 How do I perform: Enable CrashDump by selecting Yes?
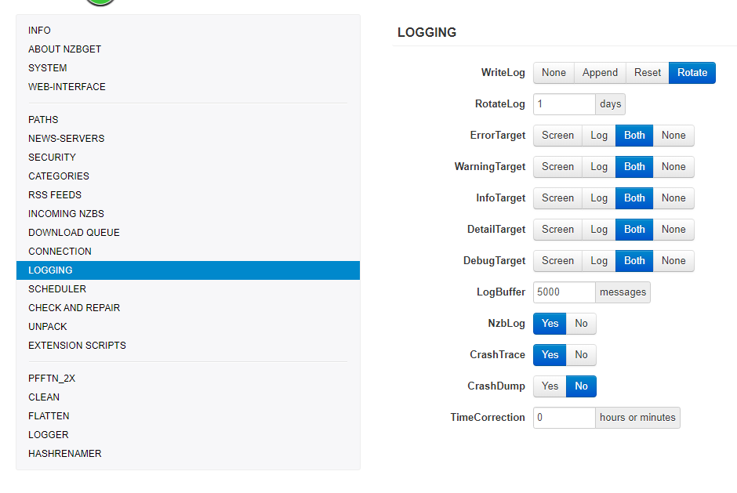[x=550, y=386]
